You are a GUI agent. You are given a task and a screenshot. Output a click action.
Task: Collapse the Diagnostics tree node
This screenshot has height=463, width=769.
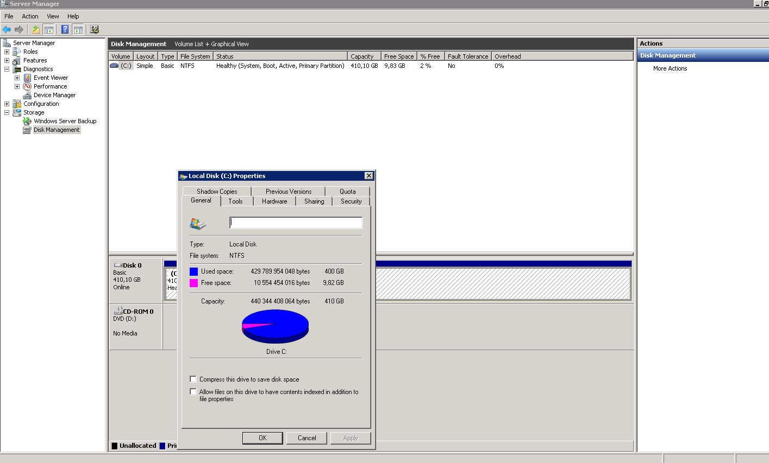point(7,69)
